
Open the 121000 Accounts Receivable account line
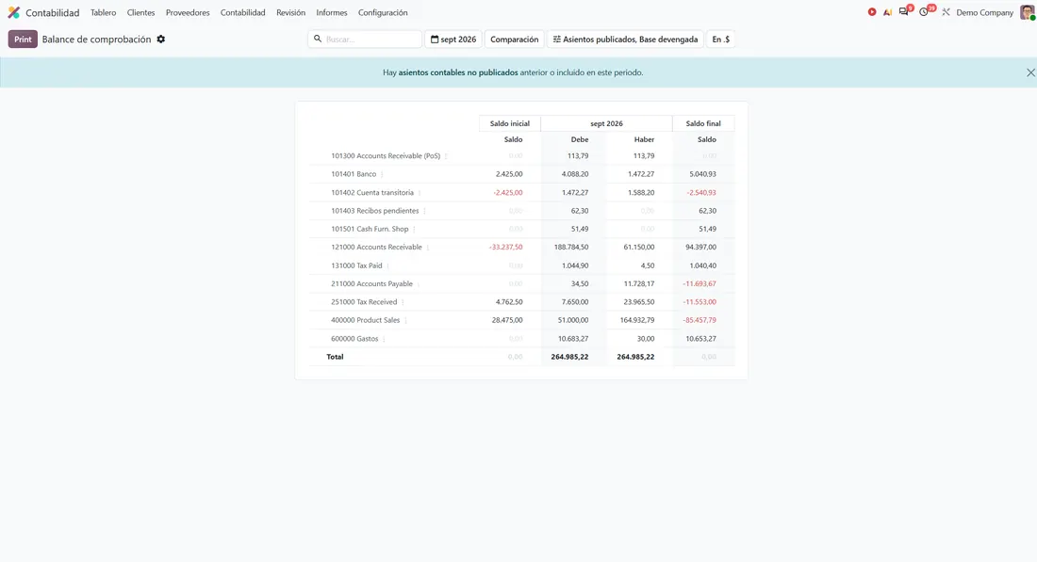pyautogui.click(x=376, y=247)
